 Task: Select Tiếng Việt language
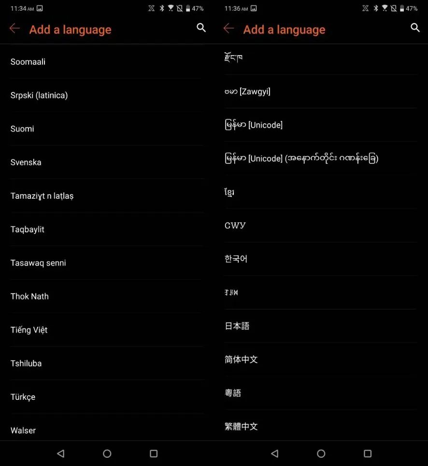coord(107,330)
